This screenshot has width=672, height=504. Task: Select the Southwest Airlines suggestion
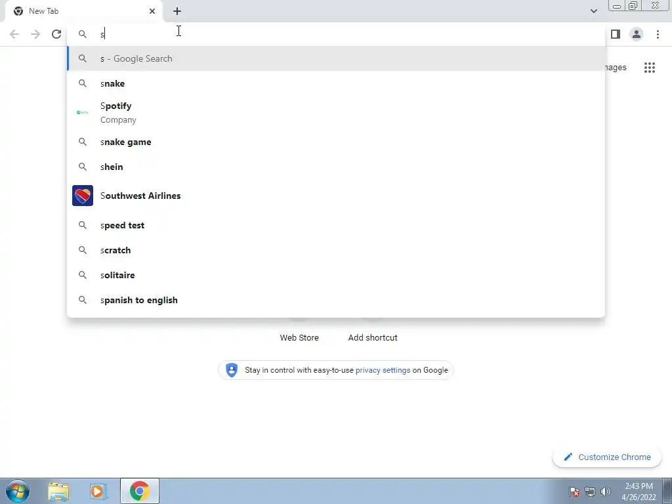coord(336,196)
